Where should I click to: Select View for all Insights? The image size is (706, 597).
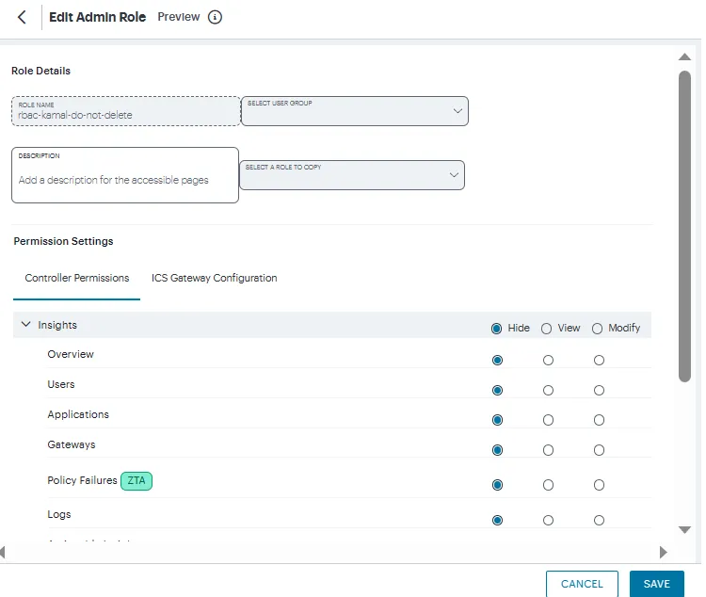(546, 329)
